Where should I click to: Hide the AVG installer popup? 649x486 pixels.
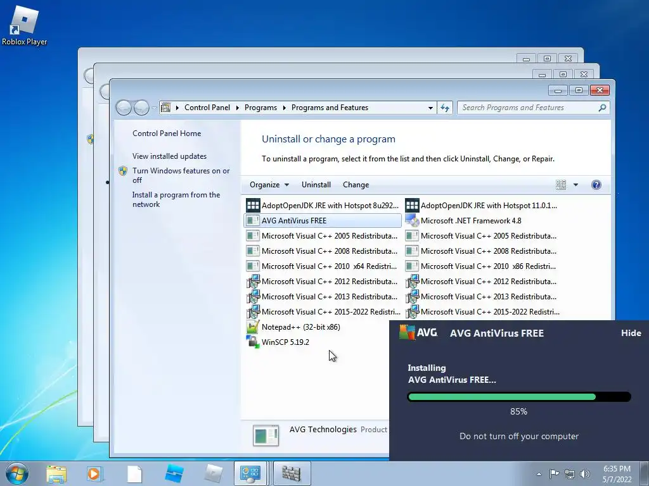click(x=631, y=333)
